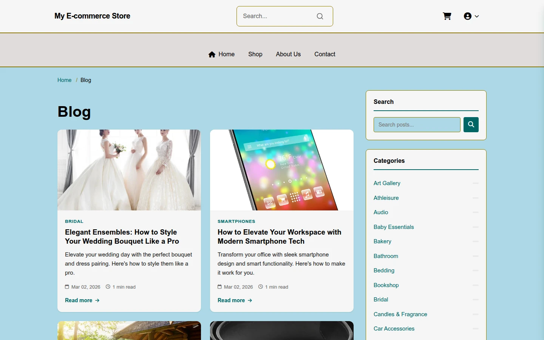Image resolution: width=544 pixels, height=340 pixels.
Task: Select the BRIDAL category tag on card
Action: tap(74, 221)
